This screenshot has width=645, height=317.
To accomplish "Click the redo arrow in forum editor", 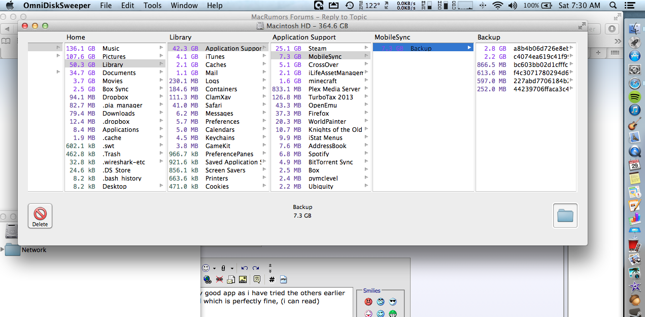I will (x=256, y=268).
